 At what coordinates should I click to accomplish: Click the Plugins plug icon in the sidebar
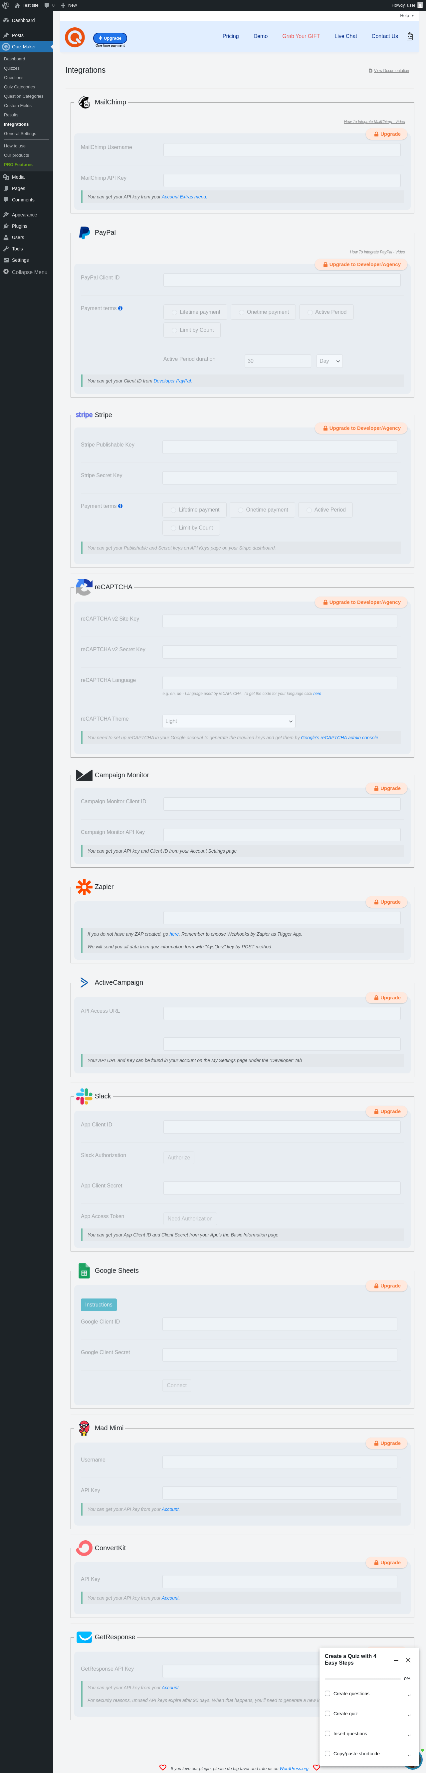tap(6, 226)
